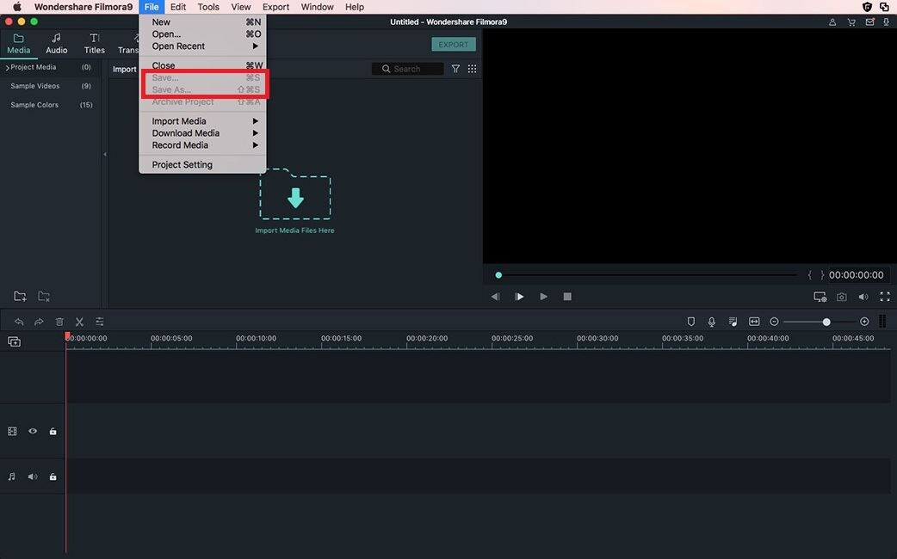Screen dimensions: 897x559
Task: Click zoom to fit timeline icon
Action: click(x=754, y=322)
